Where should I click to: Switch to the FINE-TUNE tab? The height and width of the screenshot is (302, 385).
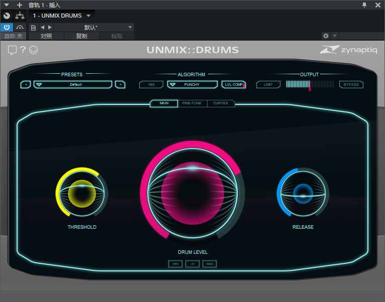[x=192, y=103]
